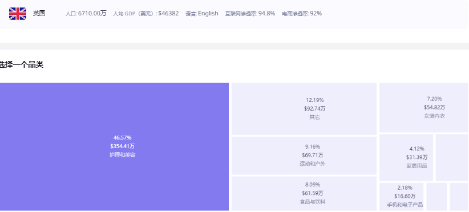Click the 语言 English language stat
The image size is (469, 212).
[202, 14]
